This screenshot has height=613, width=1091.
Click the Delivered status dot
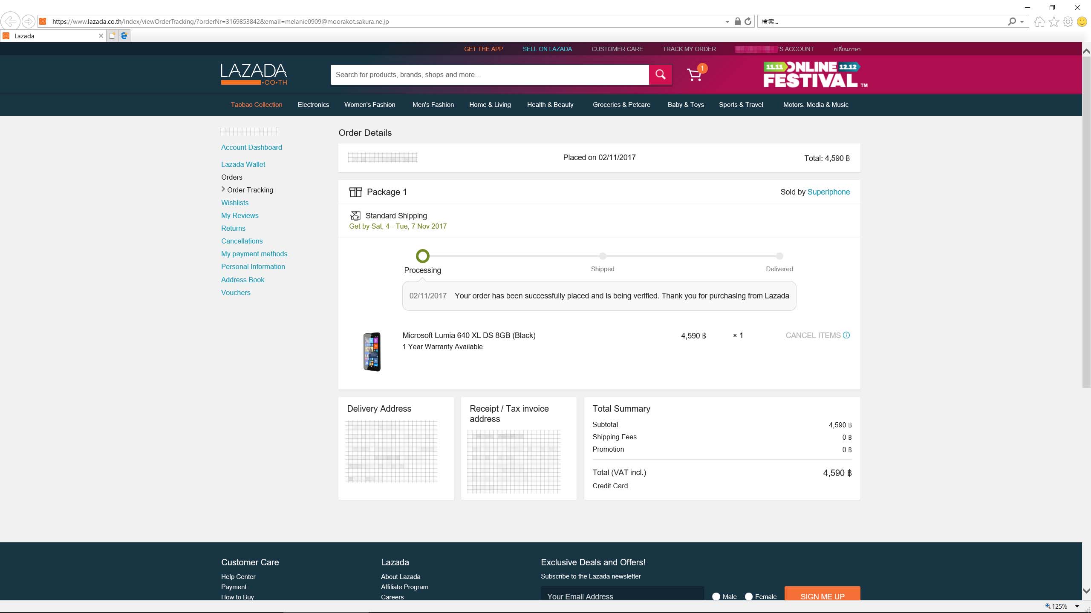point(779,256)
